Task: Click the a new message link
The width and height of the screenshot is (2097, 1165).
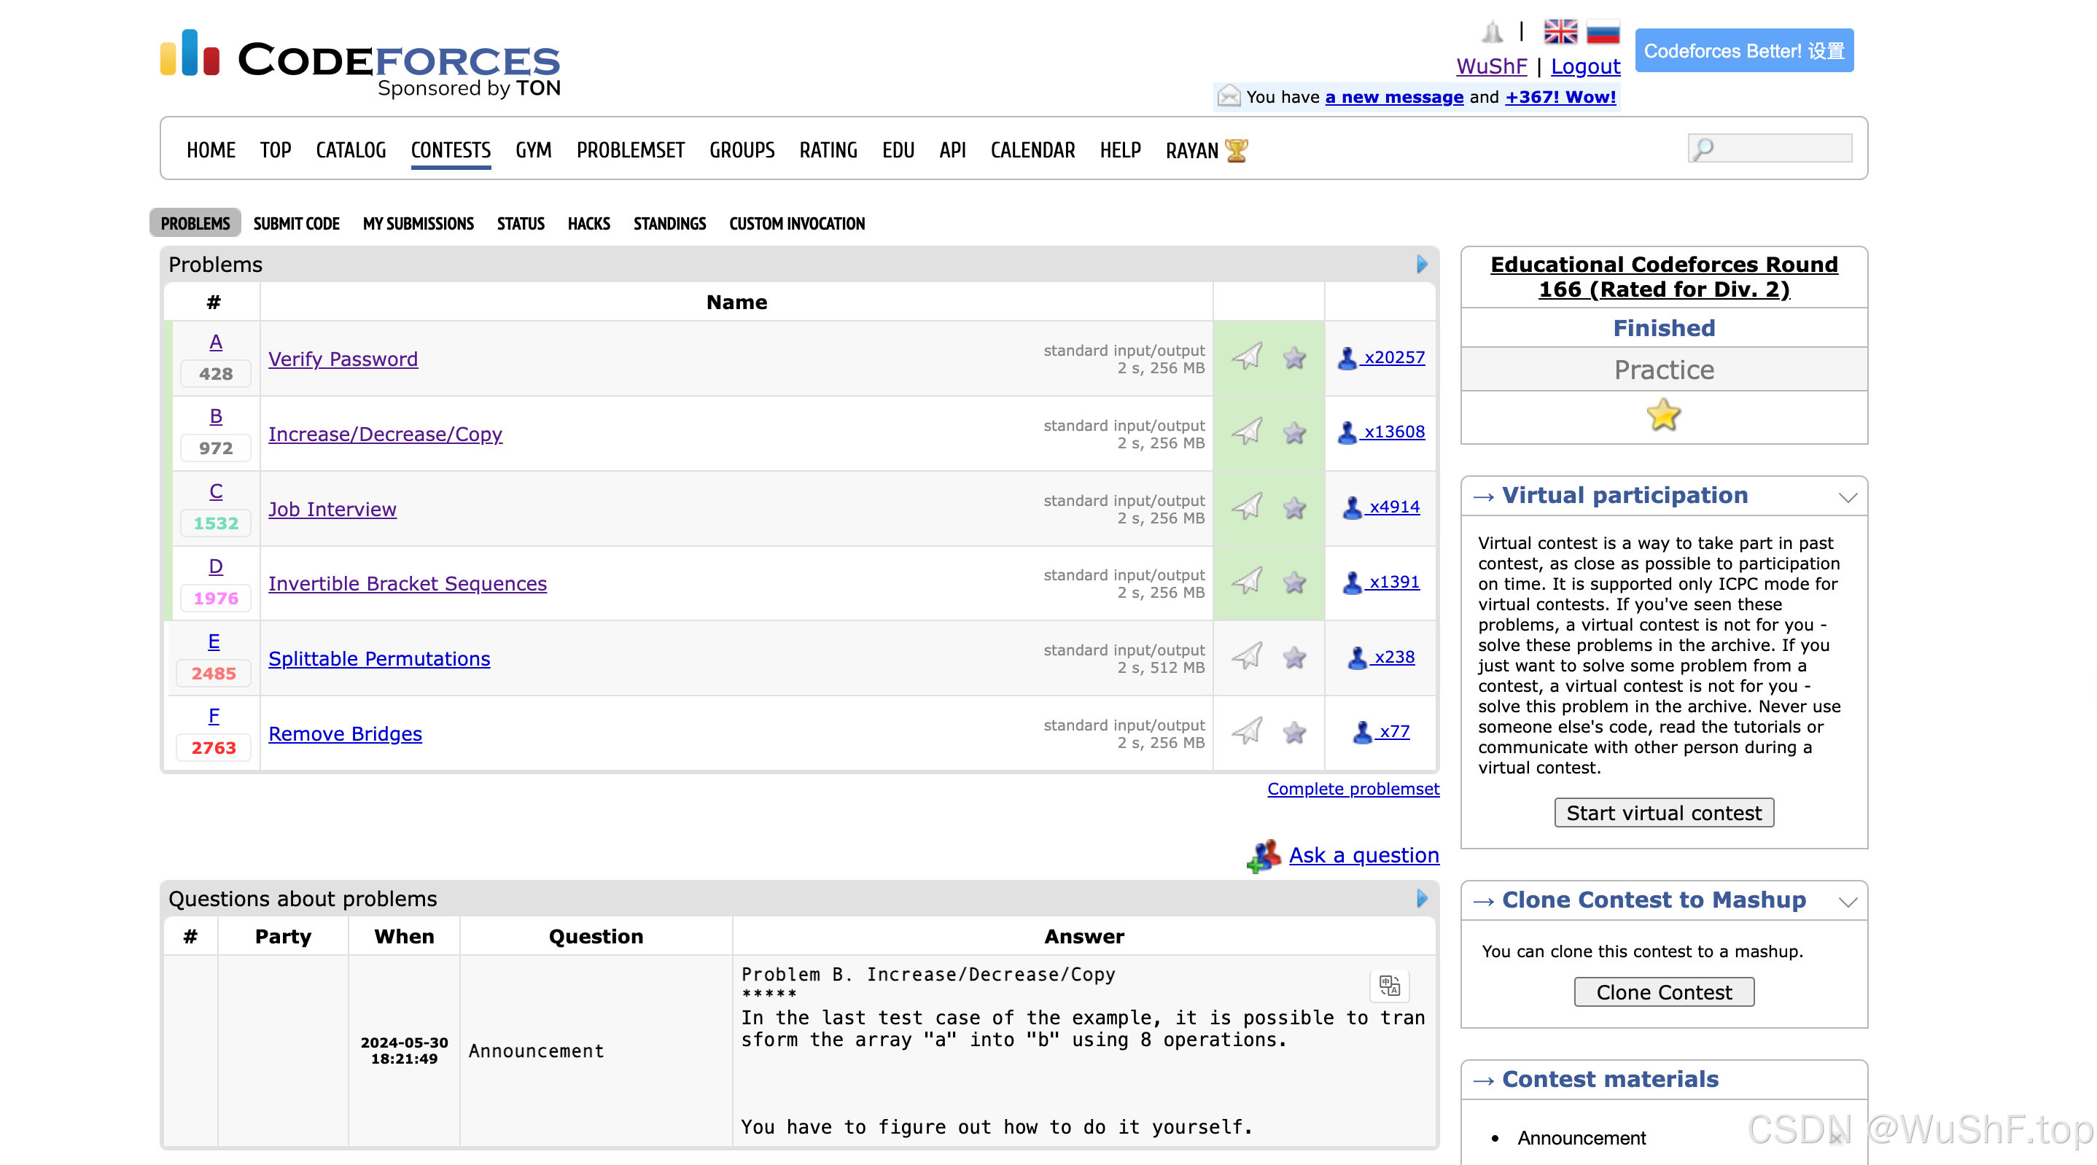Action: pos(1393,97)
